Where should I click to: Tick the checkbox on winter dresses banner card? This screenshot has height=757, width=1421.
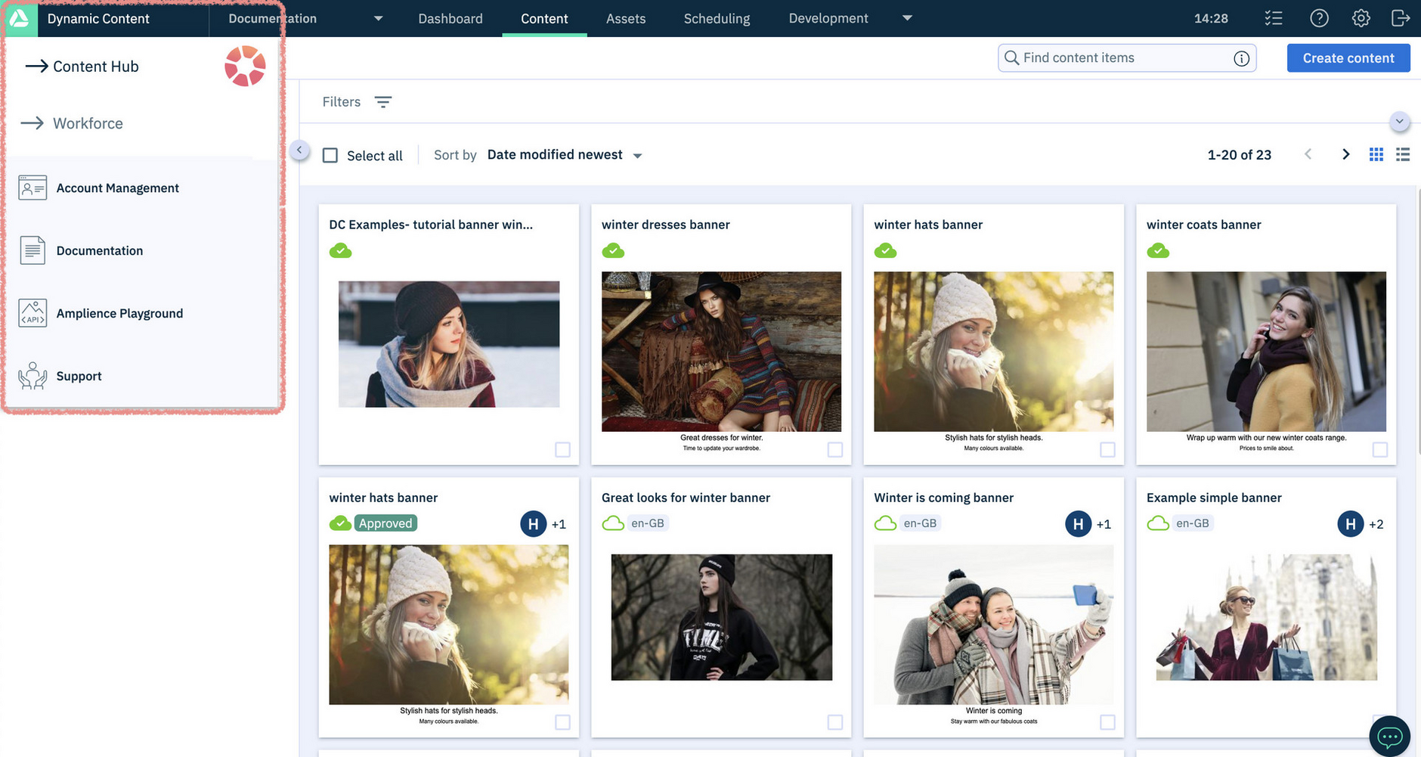click(x=834, y=449)
